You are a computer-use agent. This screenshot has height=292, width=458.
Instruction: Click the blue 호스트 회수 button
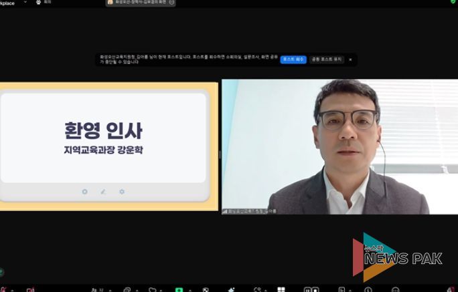click(x=293, y=59)
